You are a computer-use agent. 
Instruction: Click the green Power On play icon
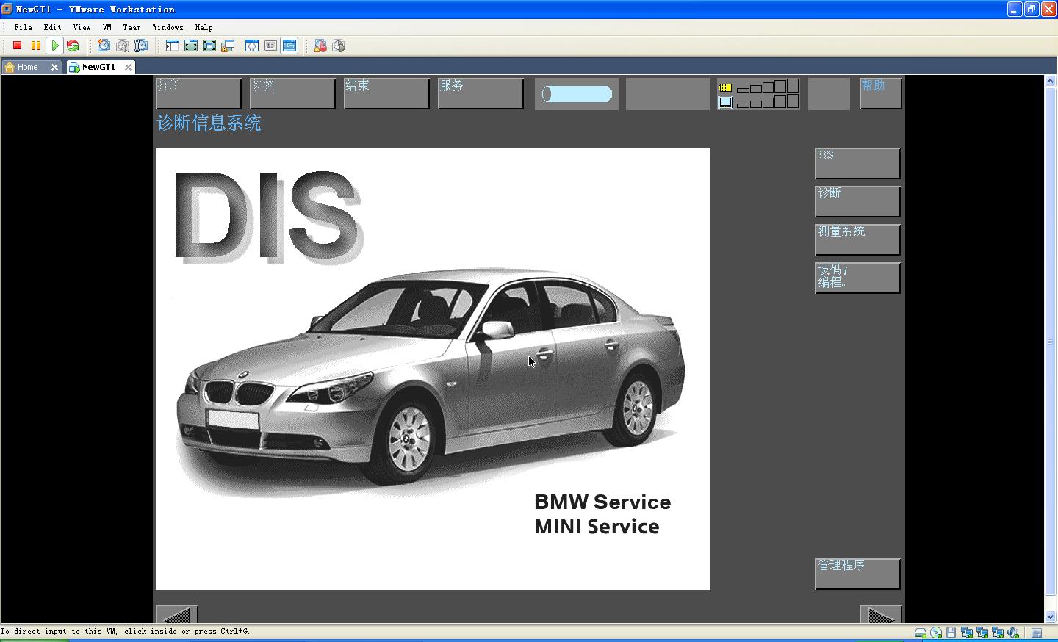tap(54, 46)
